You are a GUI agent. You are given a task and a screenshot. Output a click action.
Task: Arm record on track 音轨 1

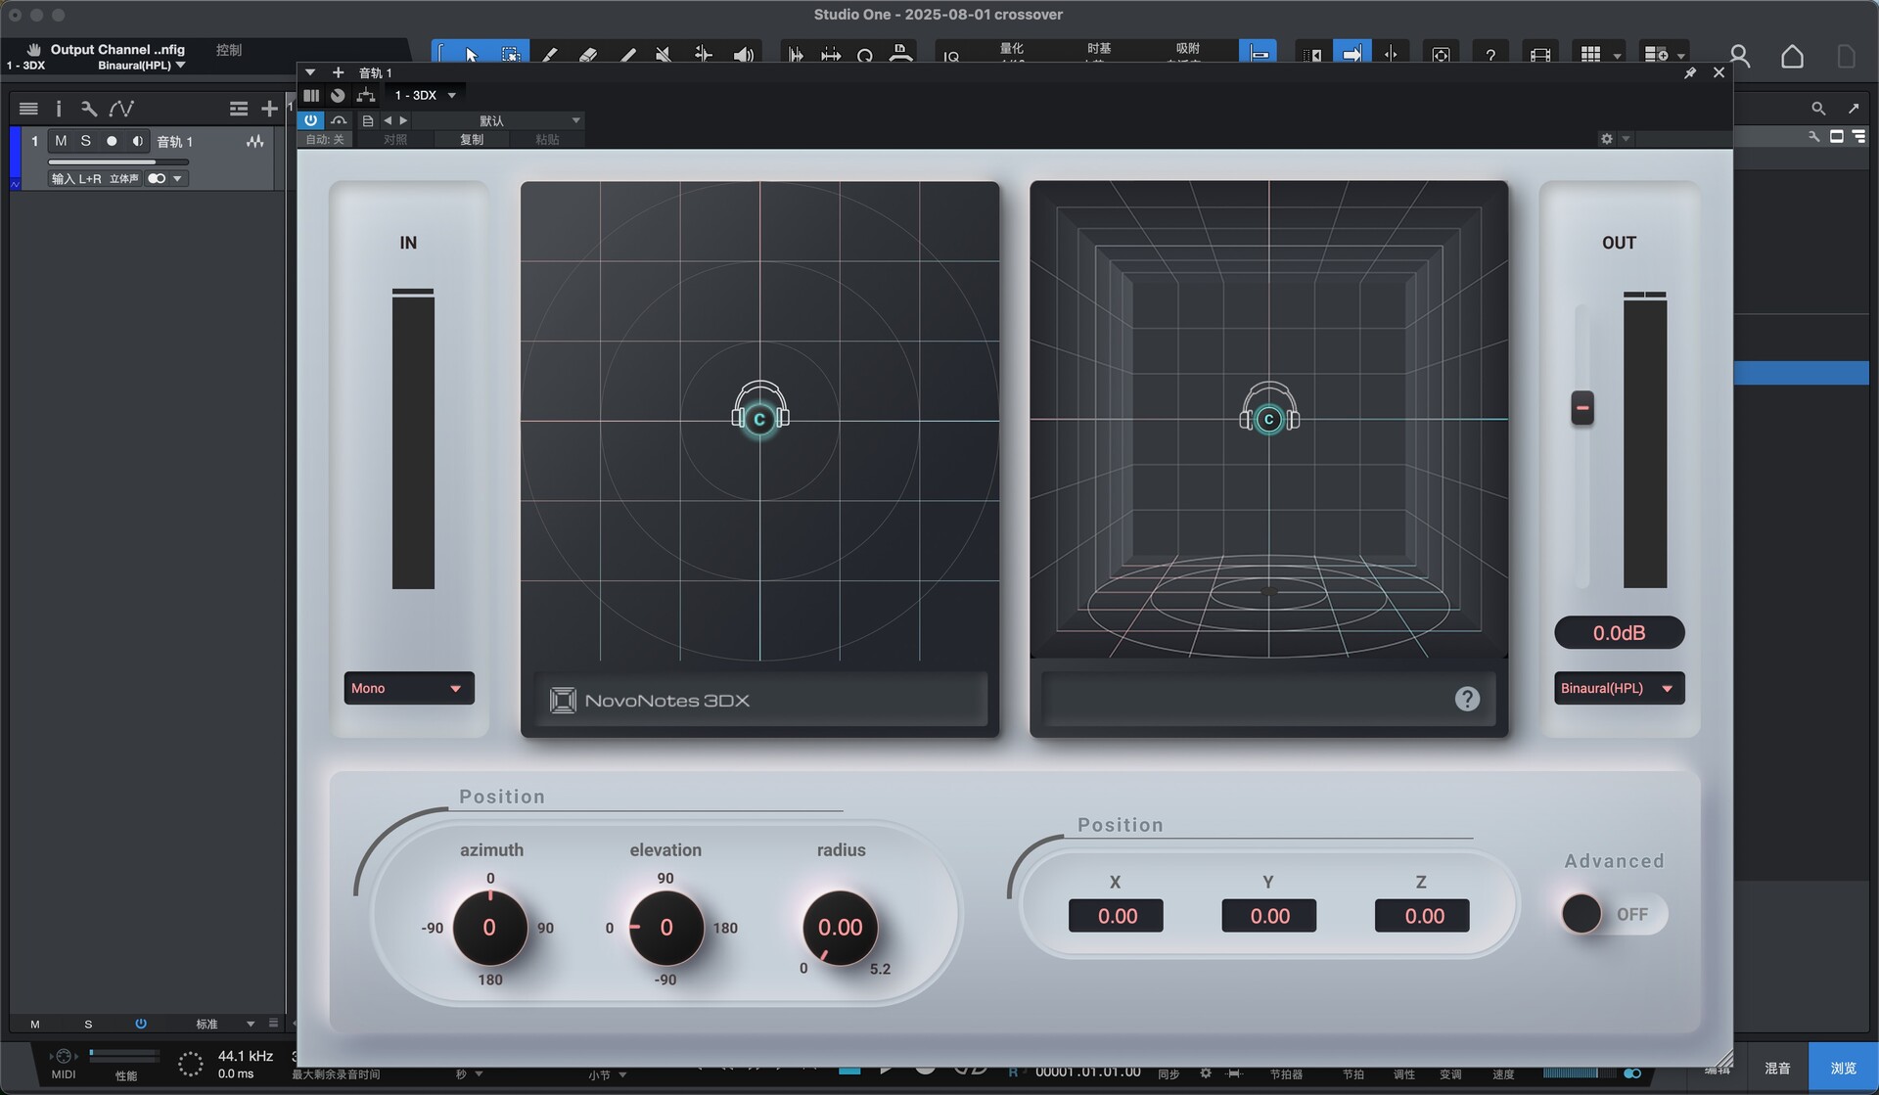pyautogui.click(x=112, y=141)
